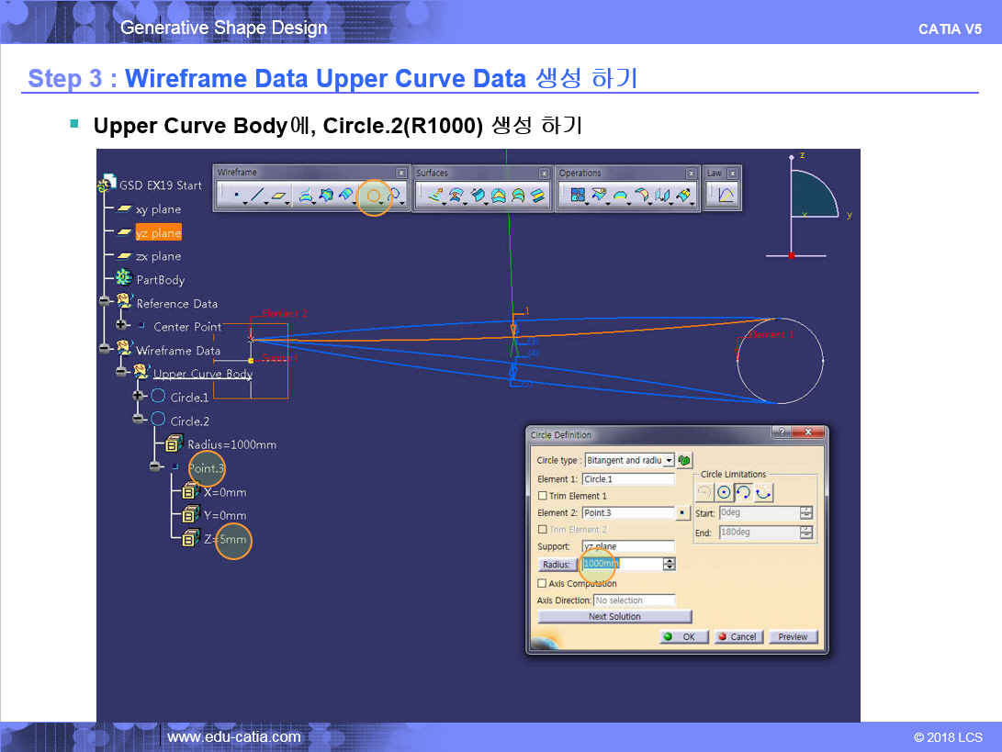Viewport: 1002px width, 752px height.
Task: Collapse the Circle.2 tree node
Action: point(139,420)
